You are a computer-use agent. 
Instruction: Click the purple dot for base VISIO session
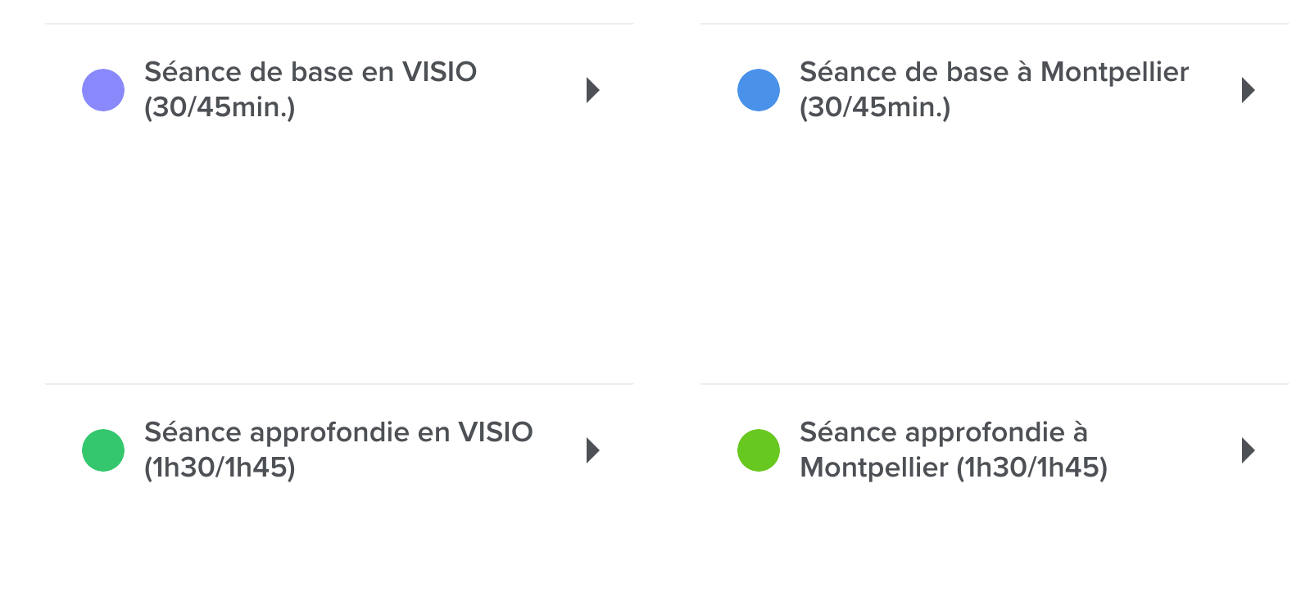(x=103, y=90)
